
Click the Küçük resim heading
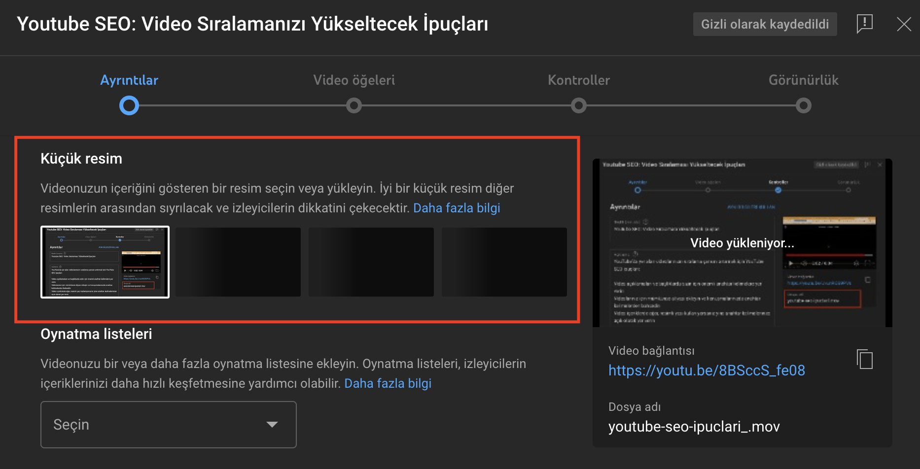point(81,159)
